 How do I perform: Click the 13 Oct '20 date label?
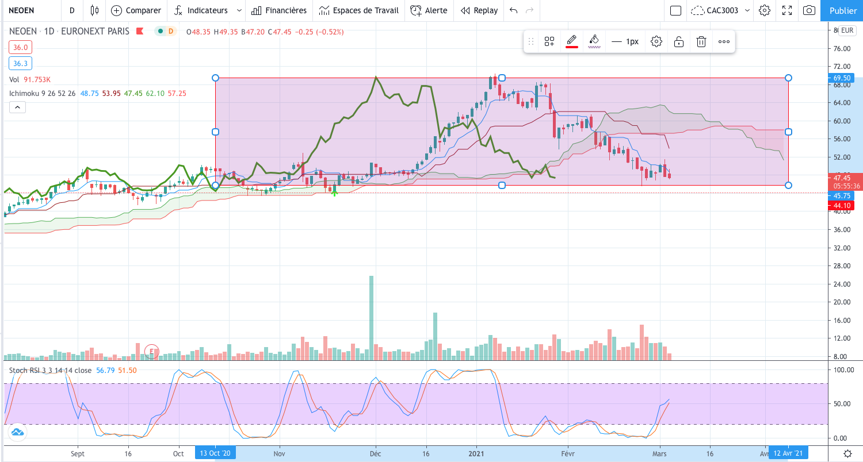[x=215, y=453]
